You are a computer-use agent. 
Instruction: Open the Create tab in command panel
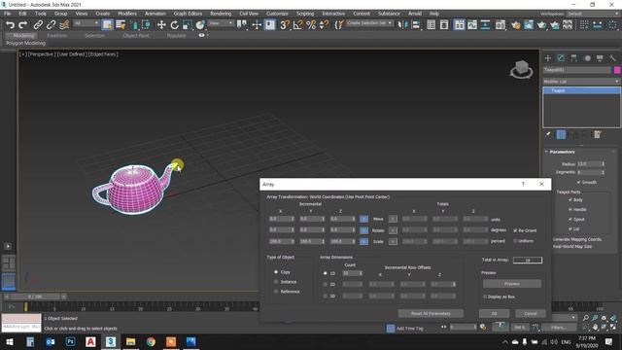point(548,58)
